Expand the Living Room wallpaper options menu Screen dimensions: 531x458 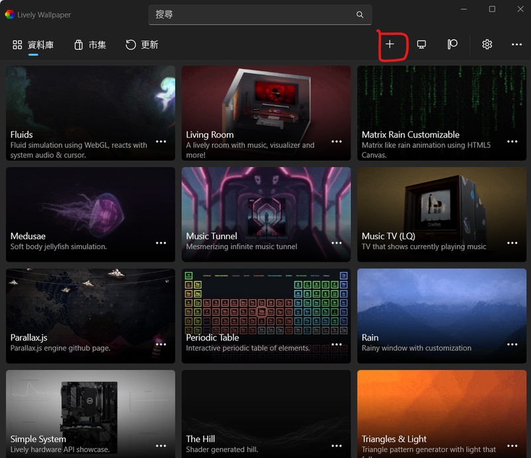337,141
